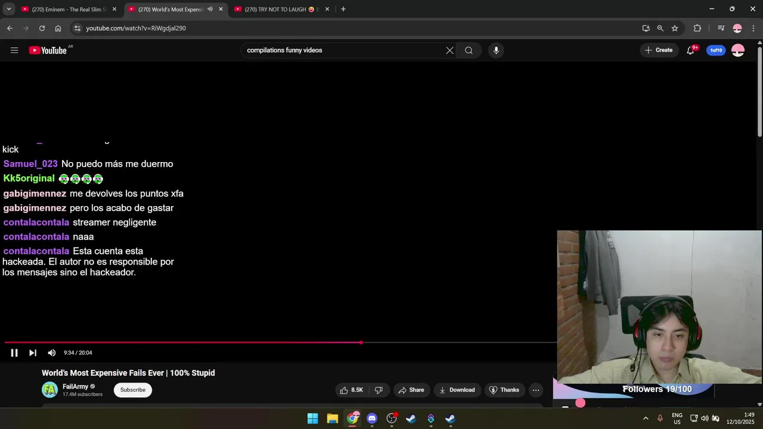Open Chrome profile avatar
This screenshot has height=429, width=763.
pos(737,28)
